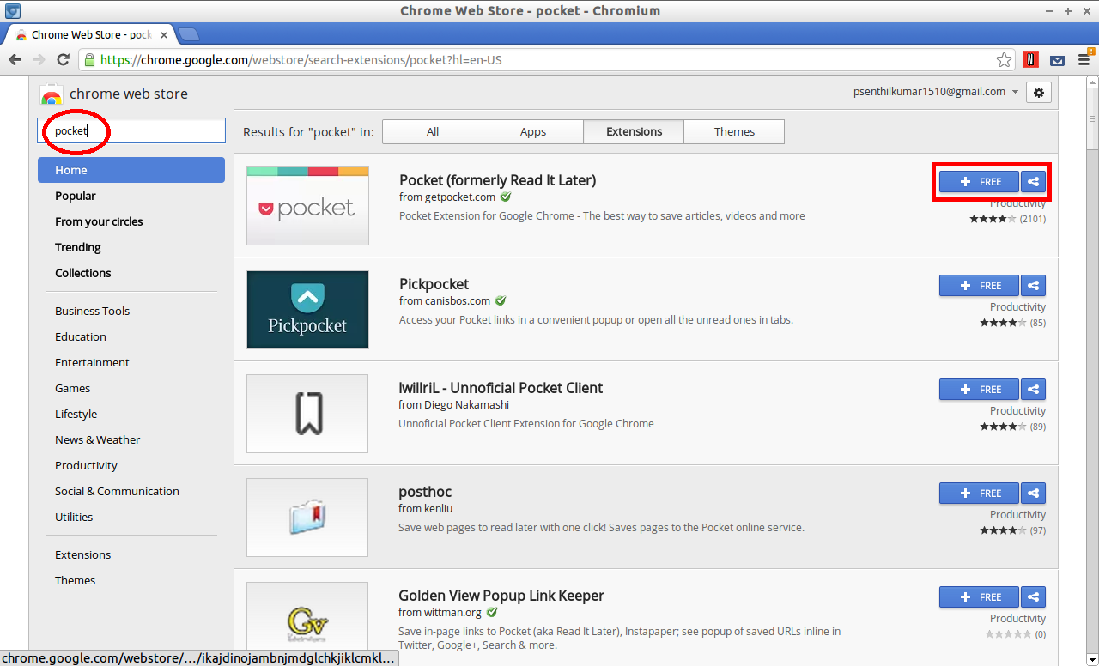Share the posthoc extension
This screenshot has height=666, width=1099.
(1034, 493)
